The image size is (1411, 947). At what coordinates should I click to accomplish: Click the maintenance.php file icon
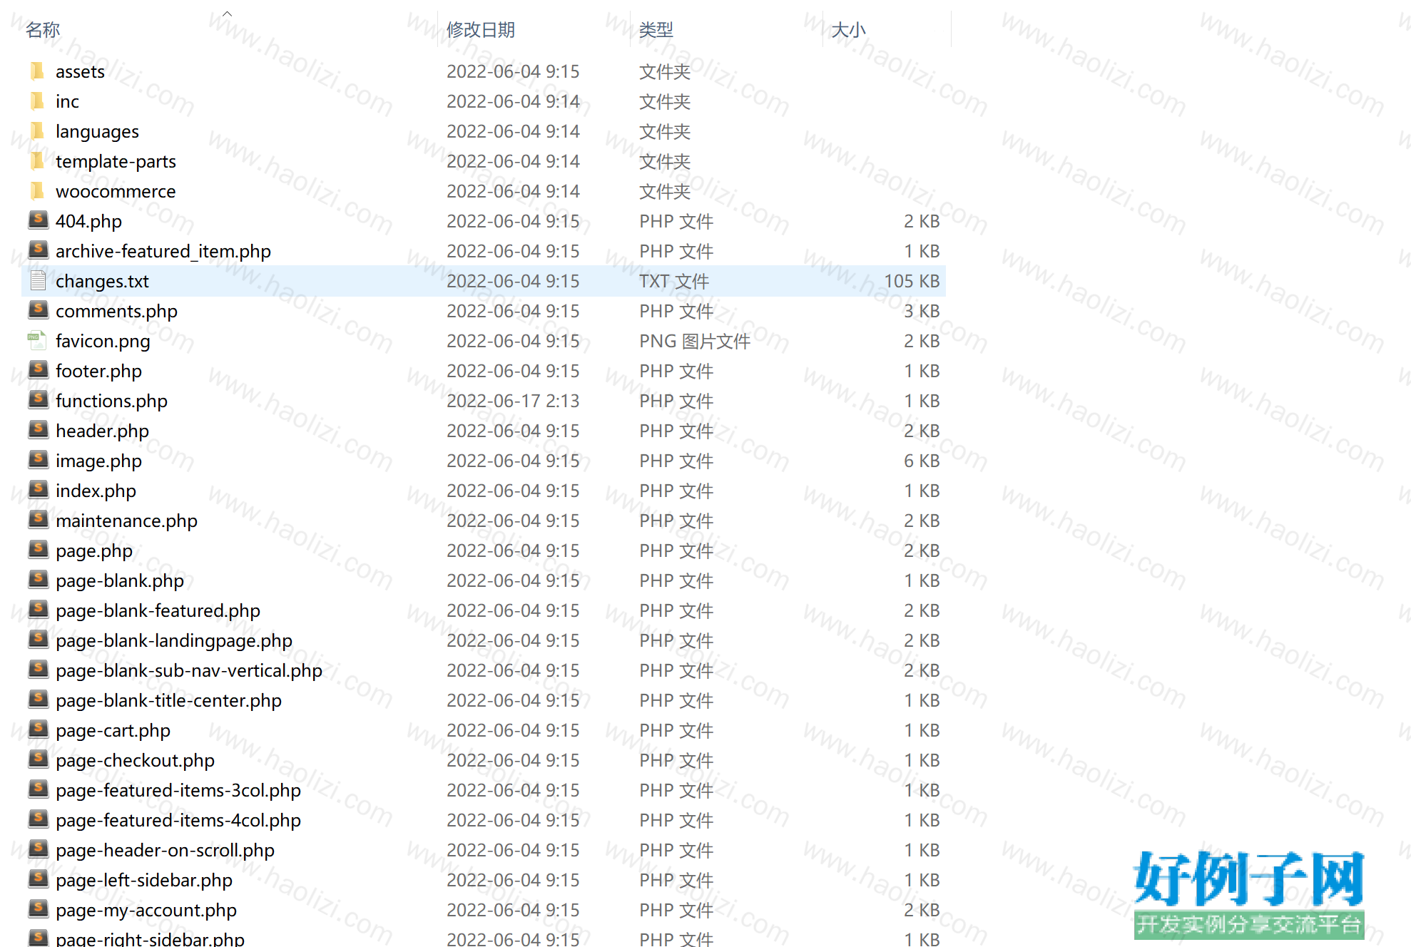tap(38, 520)
